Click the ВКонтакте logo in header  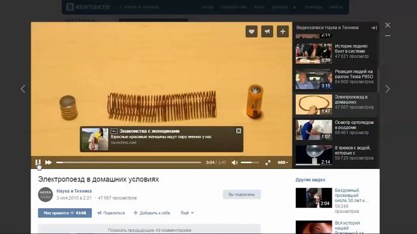(x=88, y=7)
